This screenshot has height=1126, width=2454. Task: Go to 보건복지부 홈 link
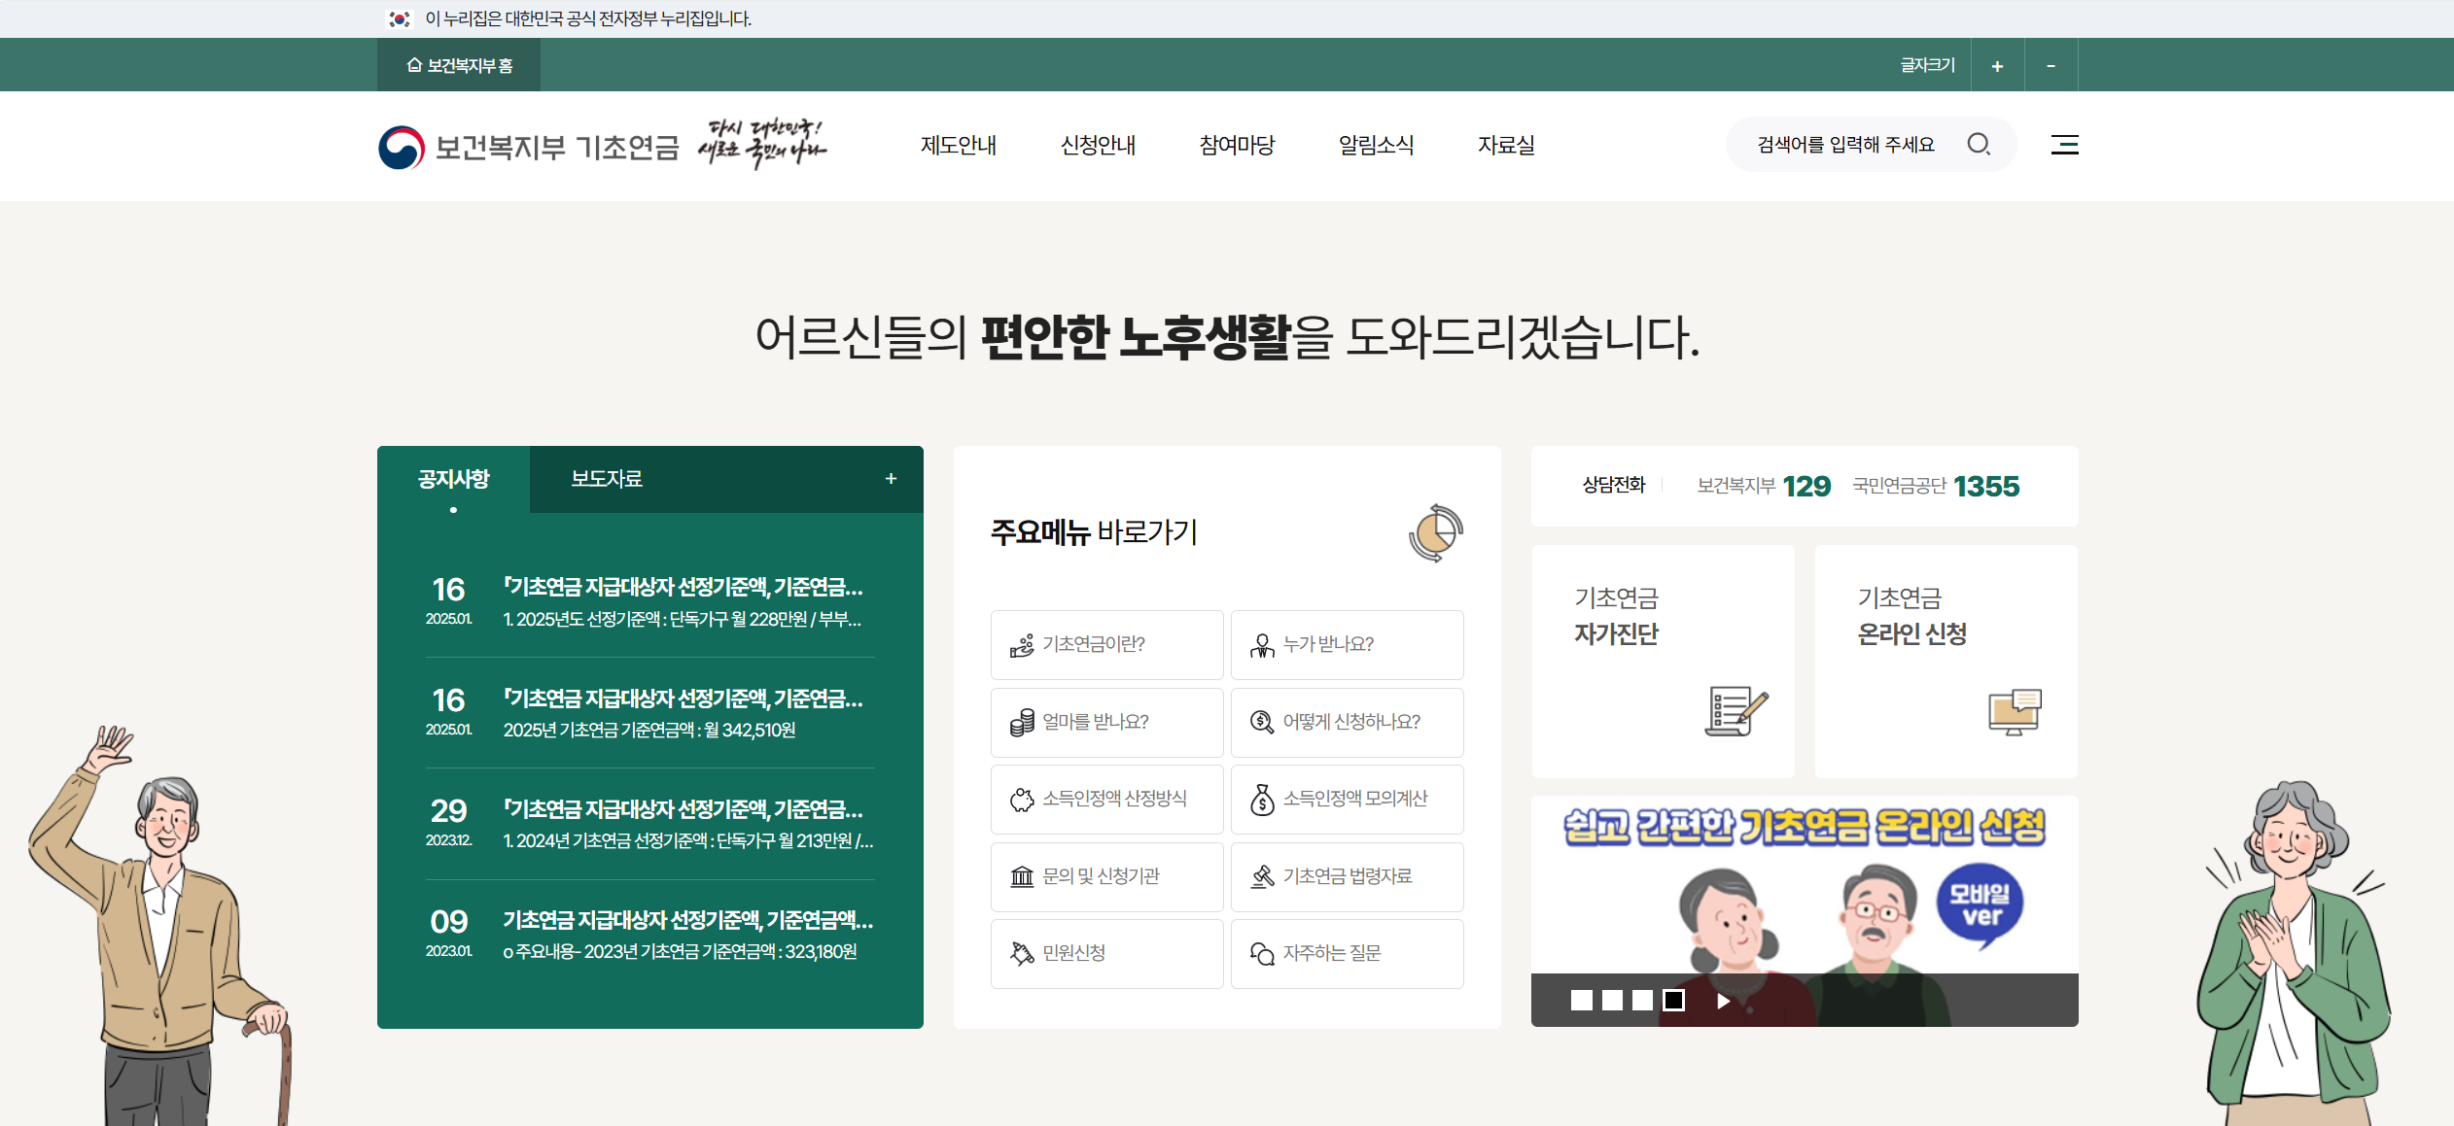click(459, 65)
